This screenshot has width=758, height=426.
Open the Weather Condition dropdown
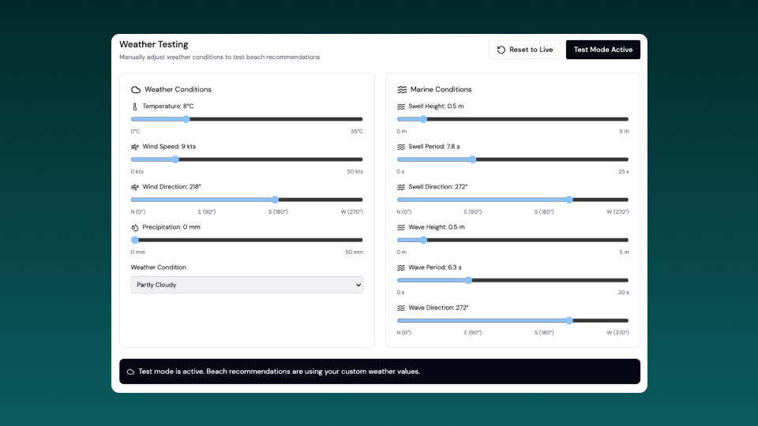(246, 285)
